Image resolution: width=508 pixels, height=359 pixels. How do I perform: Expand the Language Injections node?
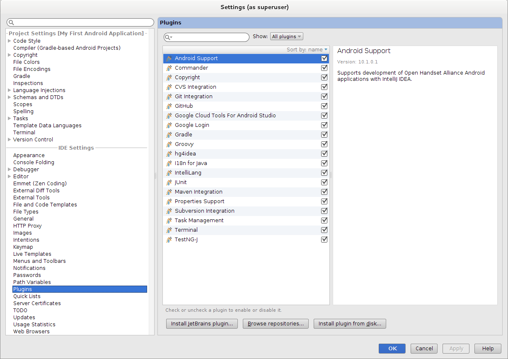coord(10,90)
